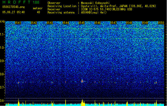Click the meteor count 43
Viewport: 167px width, 106px height.
(38, 12)
